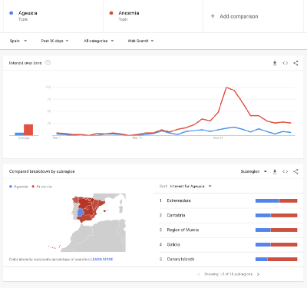Click the Showing 1-5 subregions text
The height and width of the screenshot is (288, 307).
point(228,274)
